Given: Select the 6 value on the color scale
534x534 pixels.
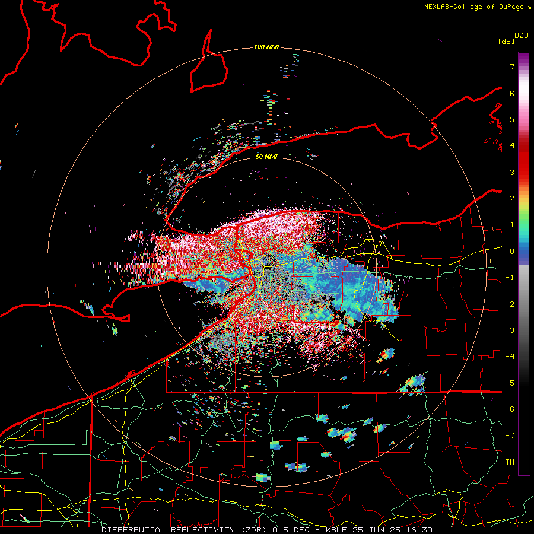Looking at the screenshot, I should point(512,93).
